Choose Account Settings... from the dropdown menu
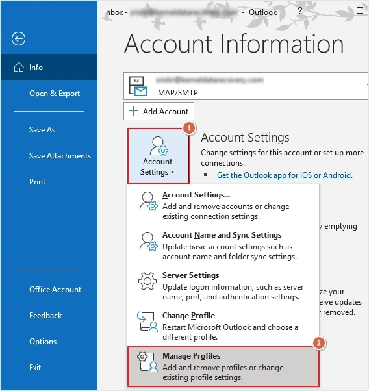This screenshot has height=391, width=369. 223,205
